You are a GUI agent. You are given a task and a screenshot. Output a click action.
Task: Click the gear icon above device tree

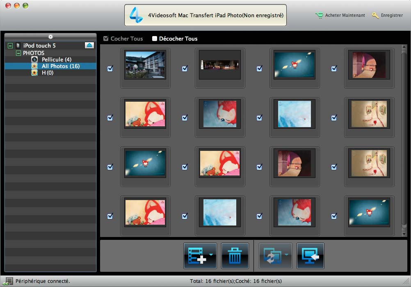click(x=50, y=37)
